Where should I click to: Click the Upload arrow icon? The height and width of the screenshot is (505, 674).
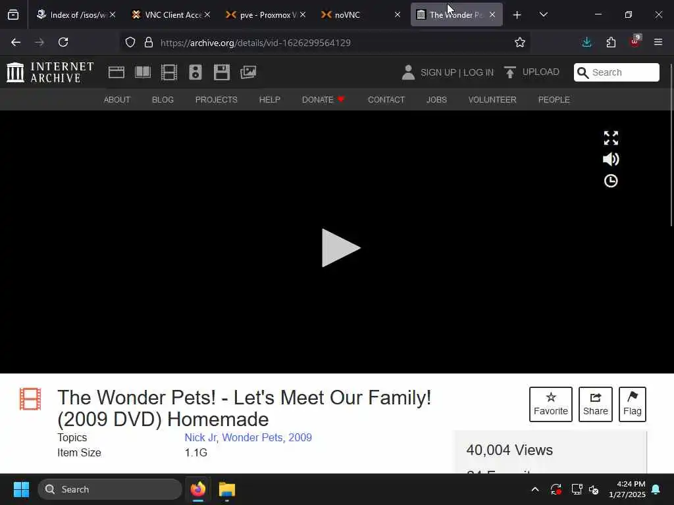click(510, 72)
